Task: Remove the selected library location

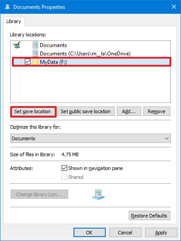Action: (x=157, y=111)
